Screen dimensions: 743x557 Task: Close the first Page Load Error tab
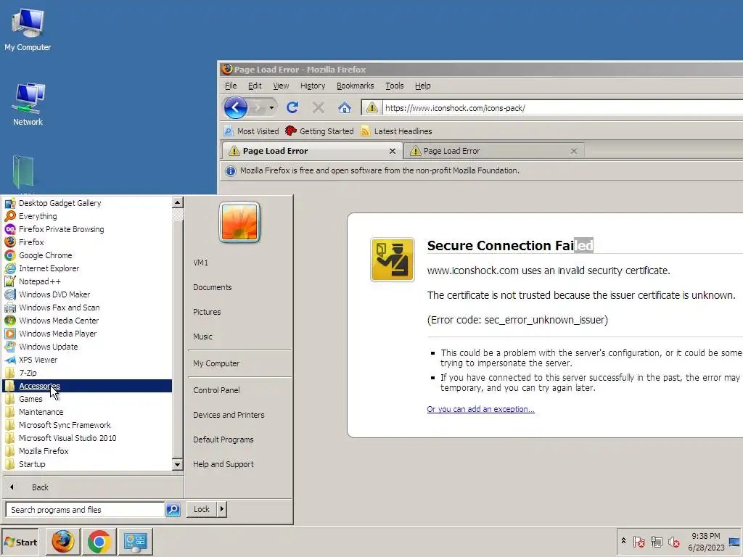point(393,151)
